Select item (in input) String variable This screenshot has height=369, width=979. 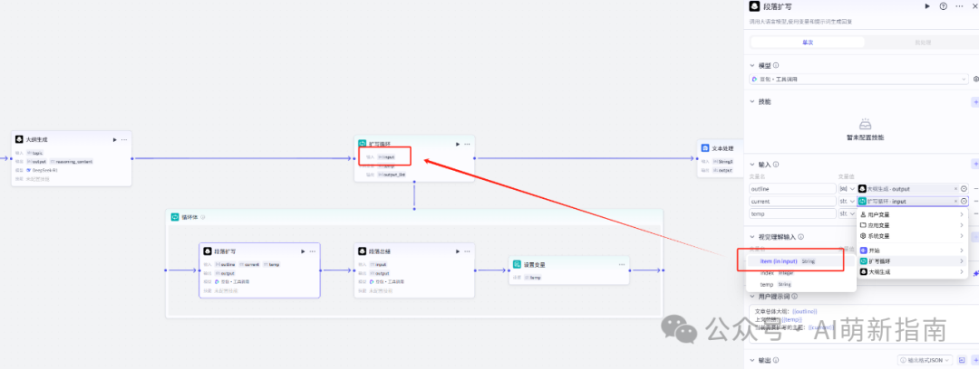801,261
